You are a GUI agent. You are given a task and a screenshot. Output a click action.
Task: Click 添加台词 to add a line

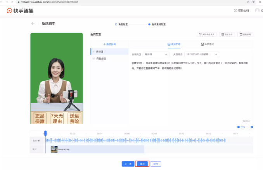(x=109, y=44)
